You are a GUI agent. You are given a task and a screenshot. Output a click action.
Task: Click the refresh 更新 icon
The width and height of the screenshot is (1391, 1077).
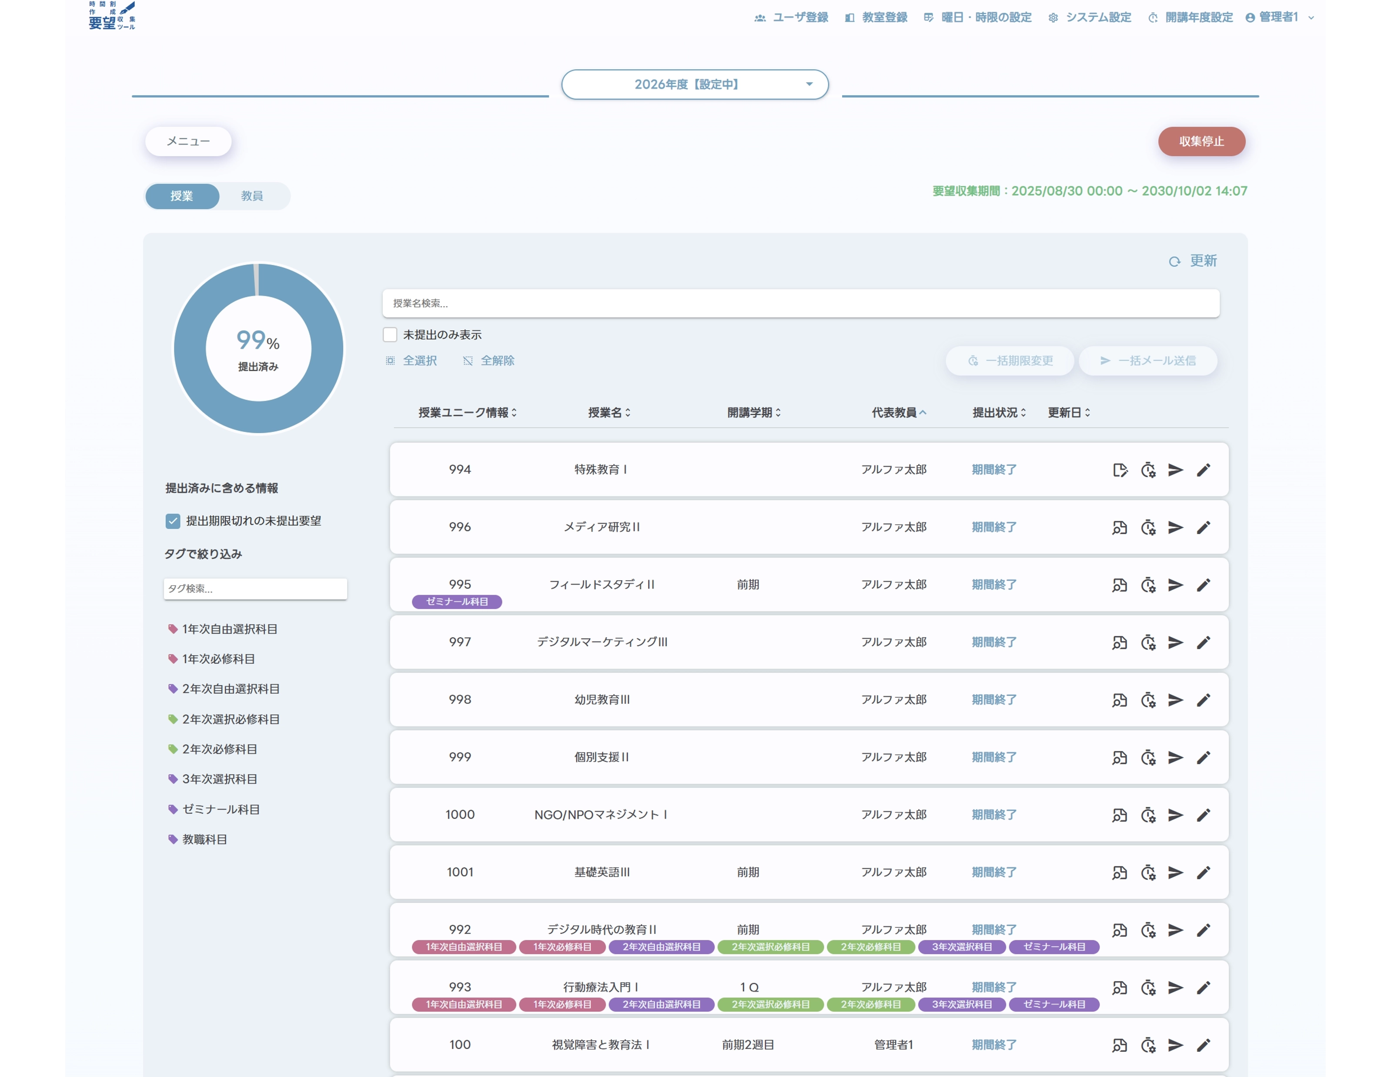[x=1174, y=261]
